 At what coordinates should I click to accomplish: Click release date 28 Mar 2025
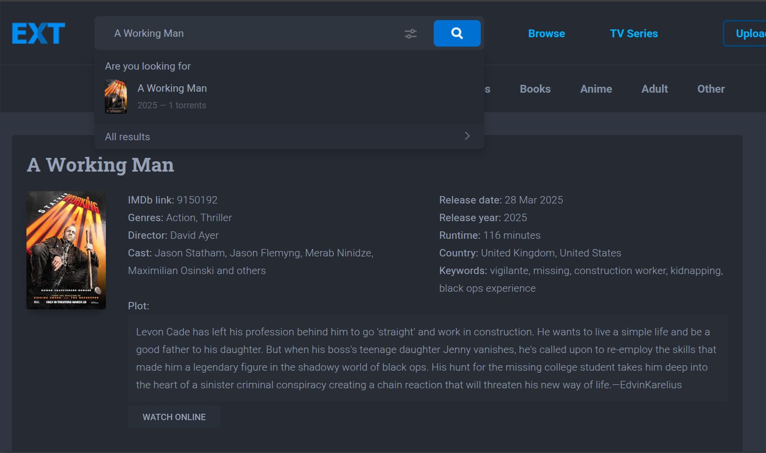(534, 200)
